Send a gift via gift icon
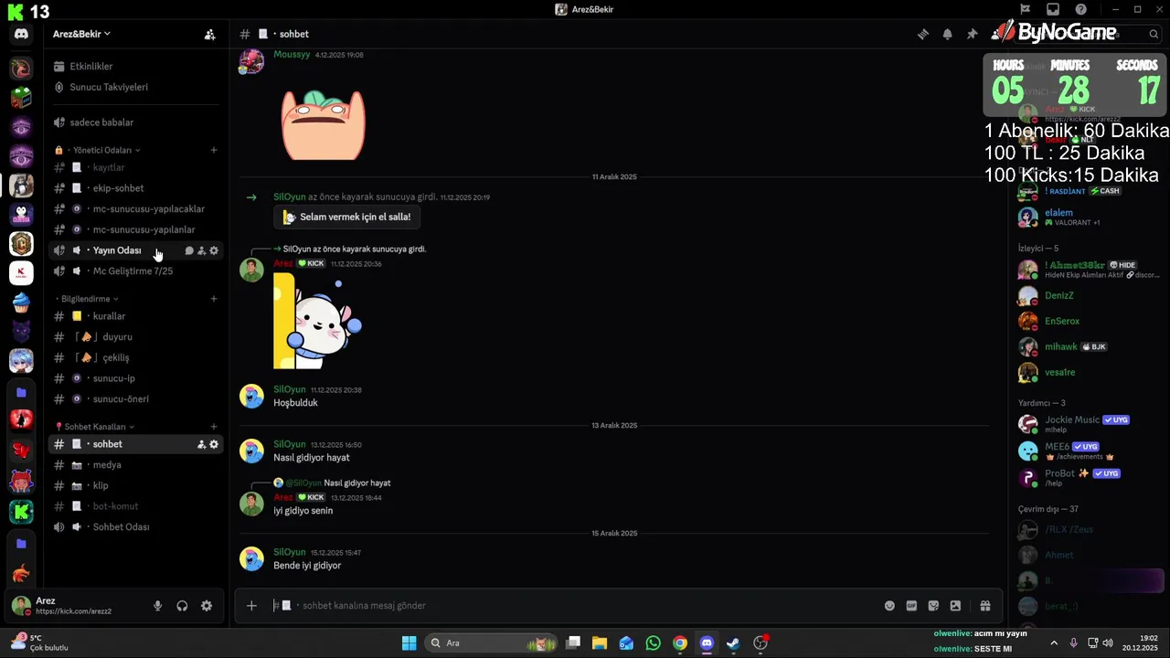This screenshot has width=1170, height=658. tap(985, 606)
